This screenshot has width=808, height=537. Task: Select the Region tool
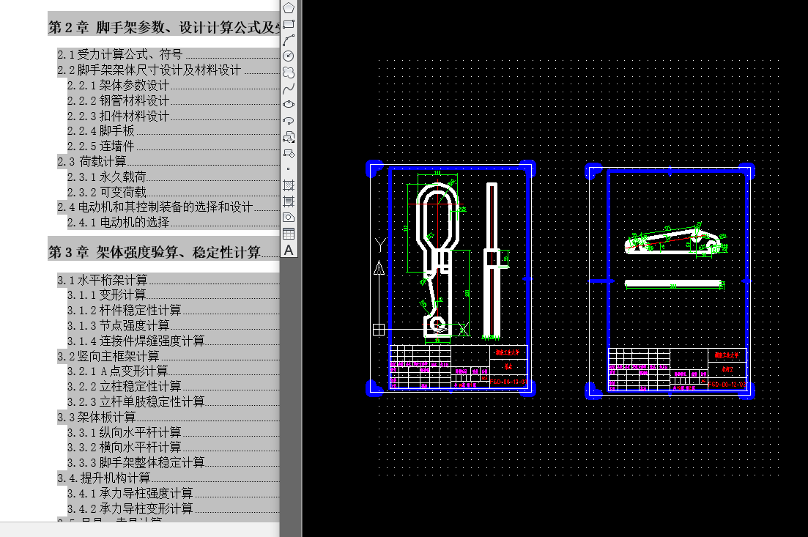(289, 215)
